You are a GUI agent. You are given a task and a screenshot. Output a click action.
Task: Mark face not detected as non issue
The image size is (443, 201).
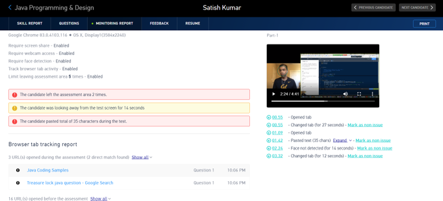[x=374, y=148]
